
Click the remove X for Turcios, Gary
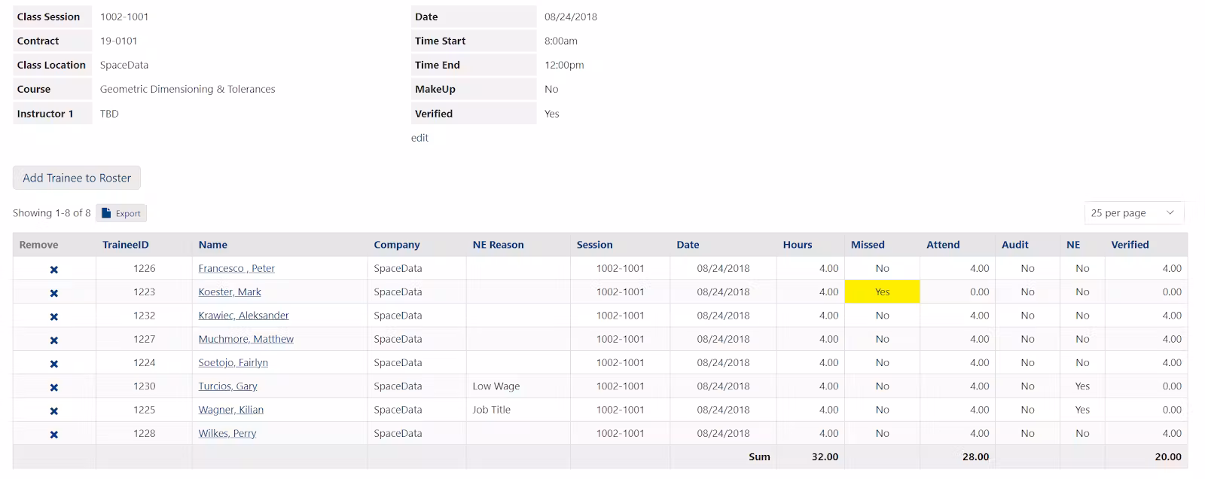pos(53,388)
